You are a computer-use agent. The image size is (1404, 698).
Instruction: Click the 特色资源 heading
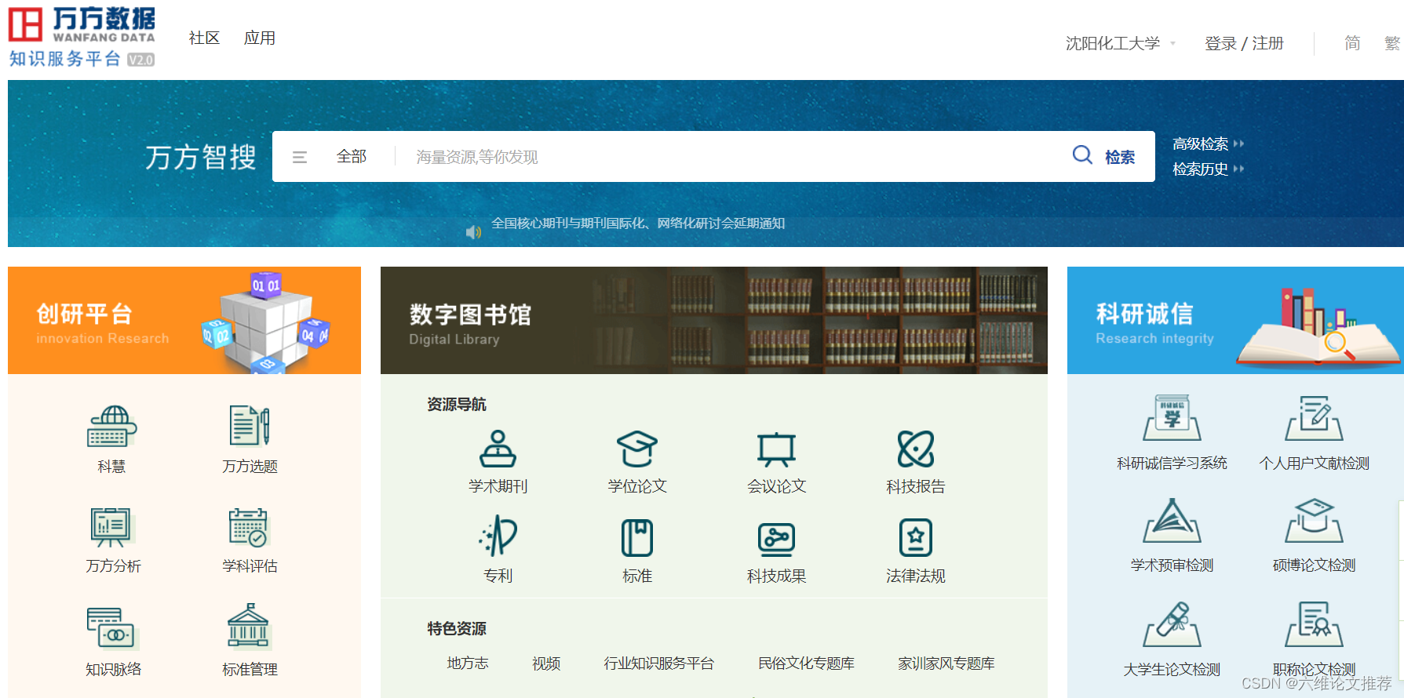pos(457,628)
